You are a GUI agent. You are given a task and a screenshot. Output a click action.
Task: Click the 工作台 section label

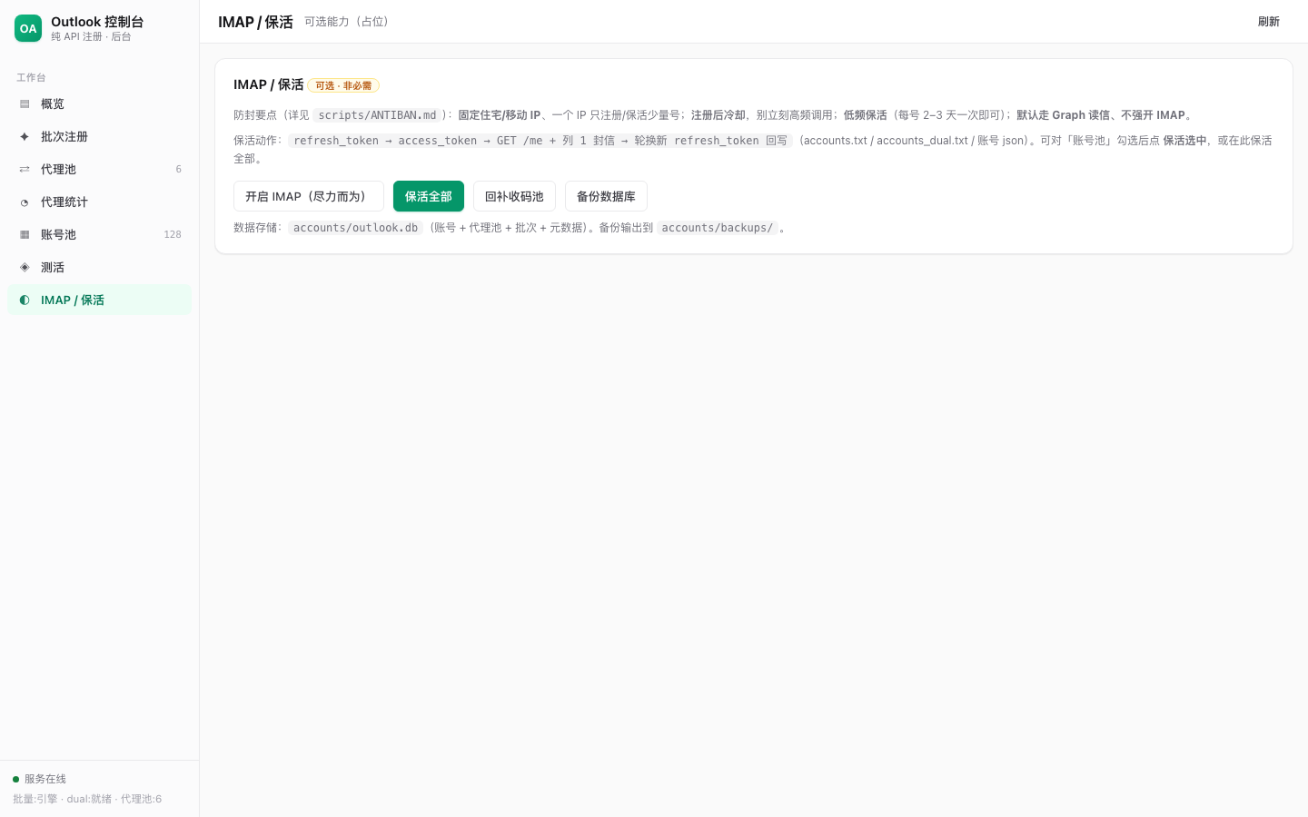(x=31, y=78)
